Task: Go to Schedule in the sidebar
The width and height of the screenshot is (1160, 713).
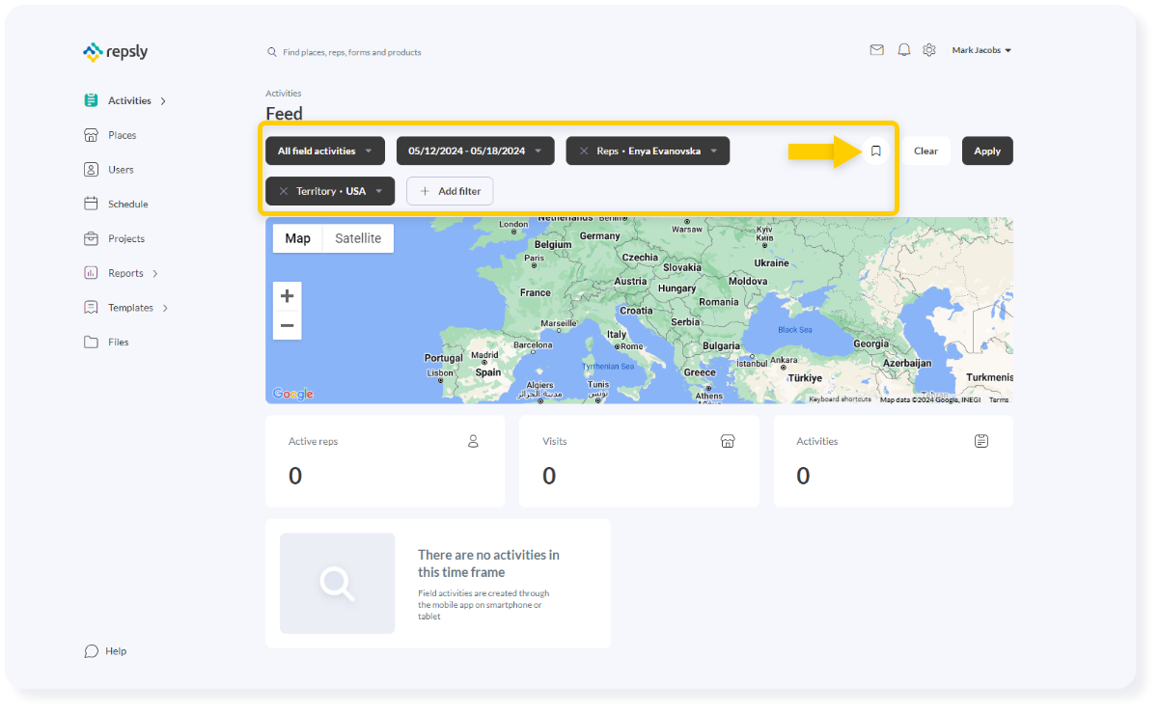Action: click(128, 204)
